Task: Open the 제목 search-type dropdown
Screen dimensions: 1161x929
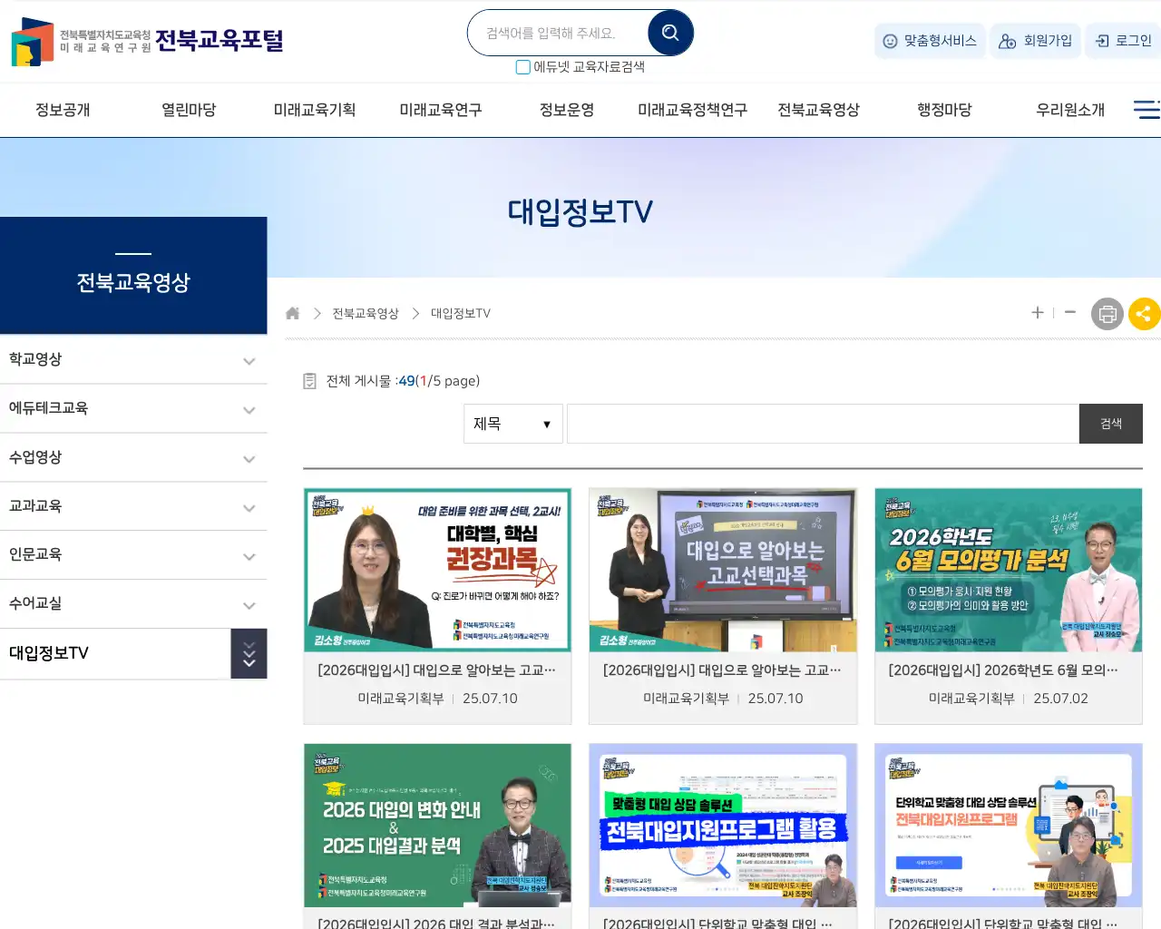Action: tap(513, 424)
